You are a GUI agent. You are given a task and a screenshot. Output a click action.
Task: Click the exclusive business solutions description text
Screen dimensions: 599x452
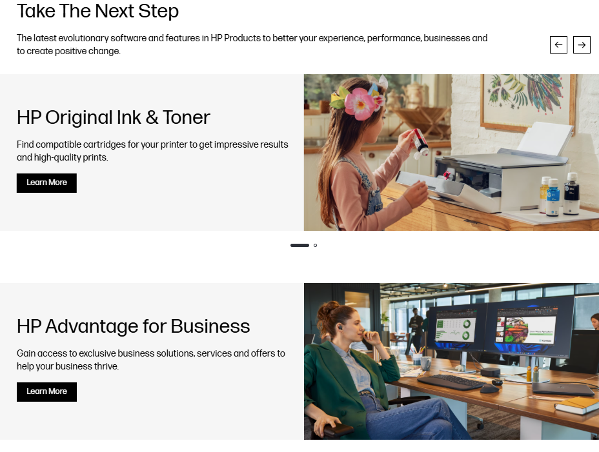[x=151, y=360]
